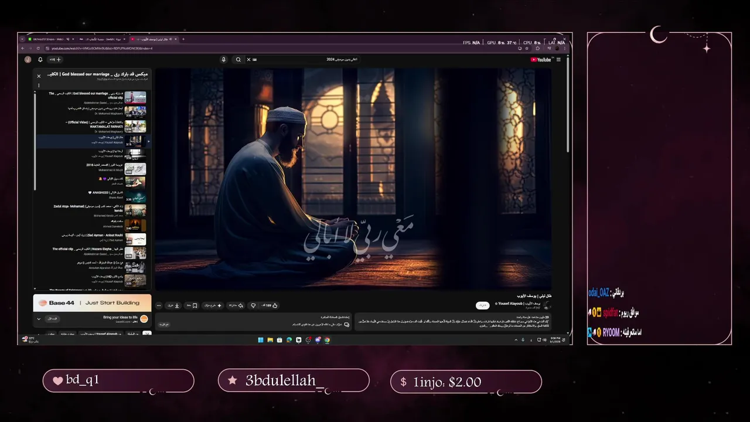This screenshot has height=422, width=750.
Task: Go to YouTube home via logo
Action: pos(541,59)
